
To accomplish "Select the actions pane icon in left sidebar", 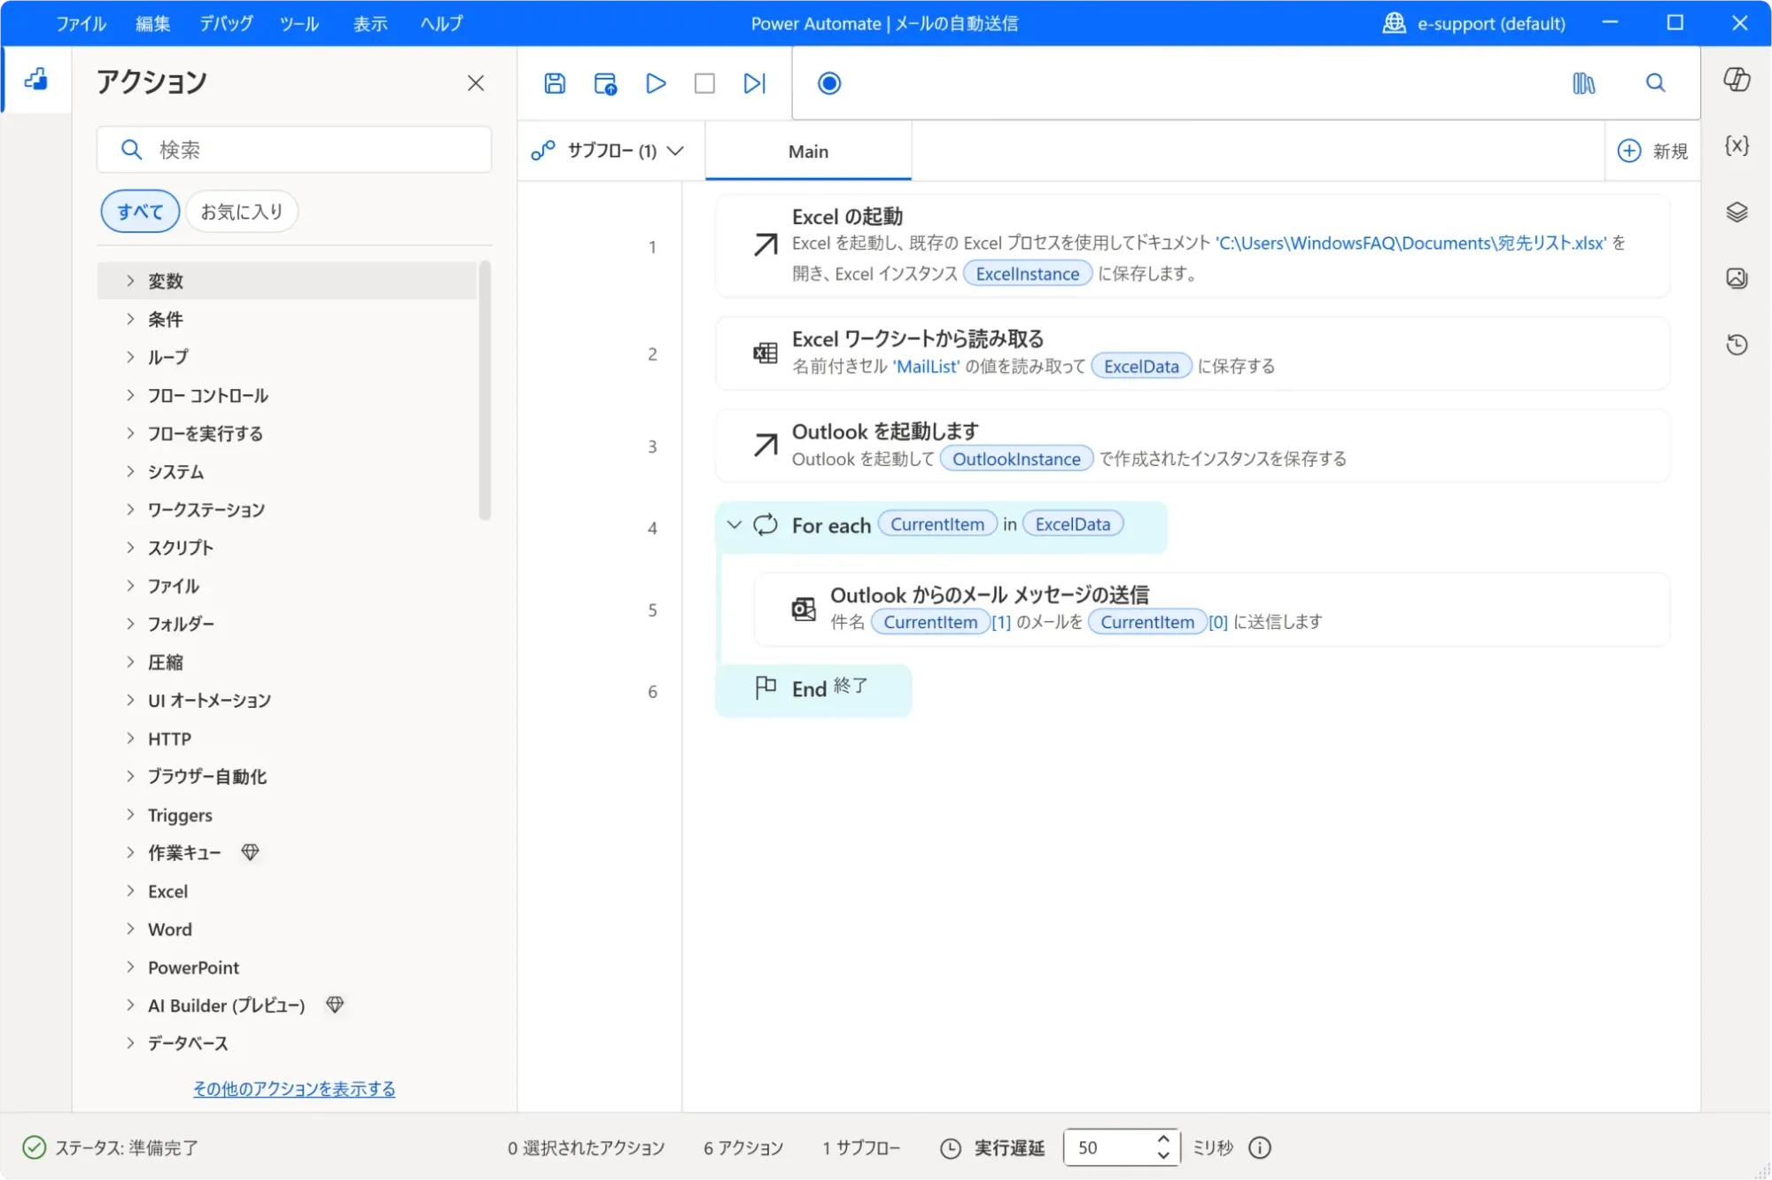I will (36, 80).
